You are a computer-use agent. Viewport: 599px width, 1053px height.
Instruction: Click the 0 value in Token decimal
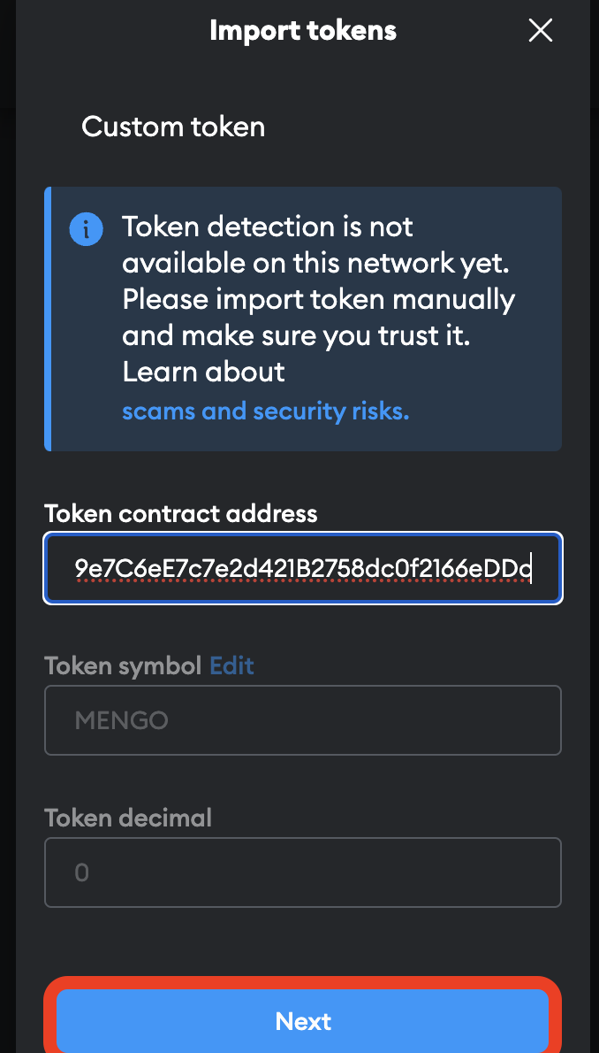[82, 873]
